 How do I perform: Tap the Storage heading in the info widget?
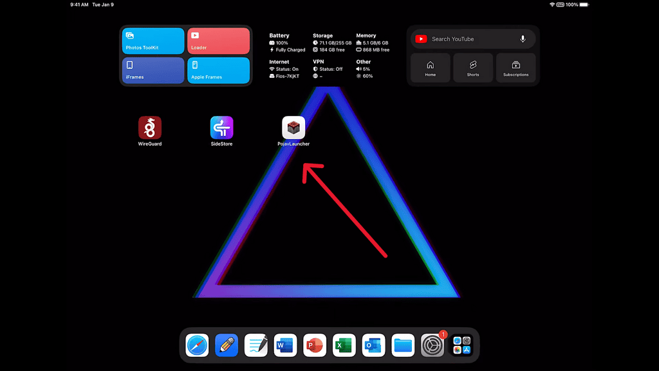(323, 36)
